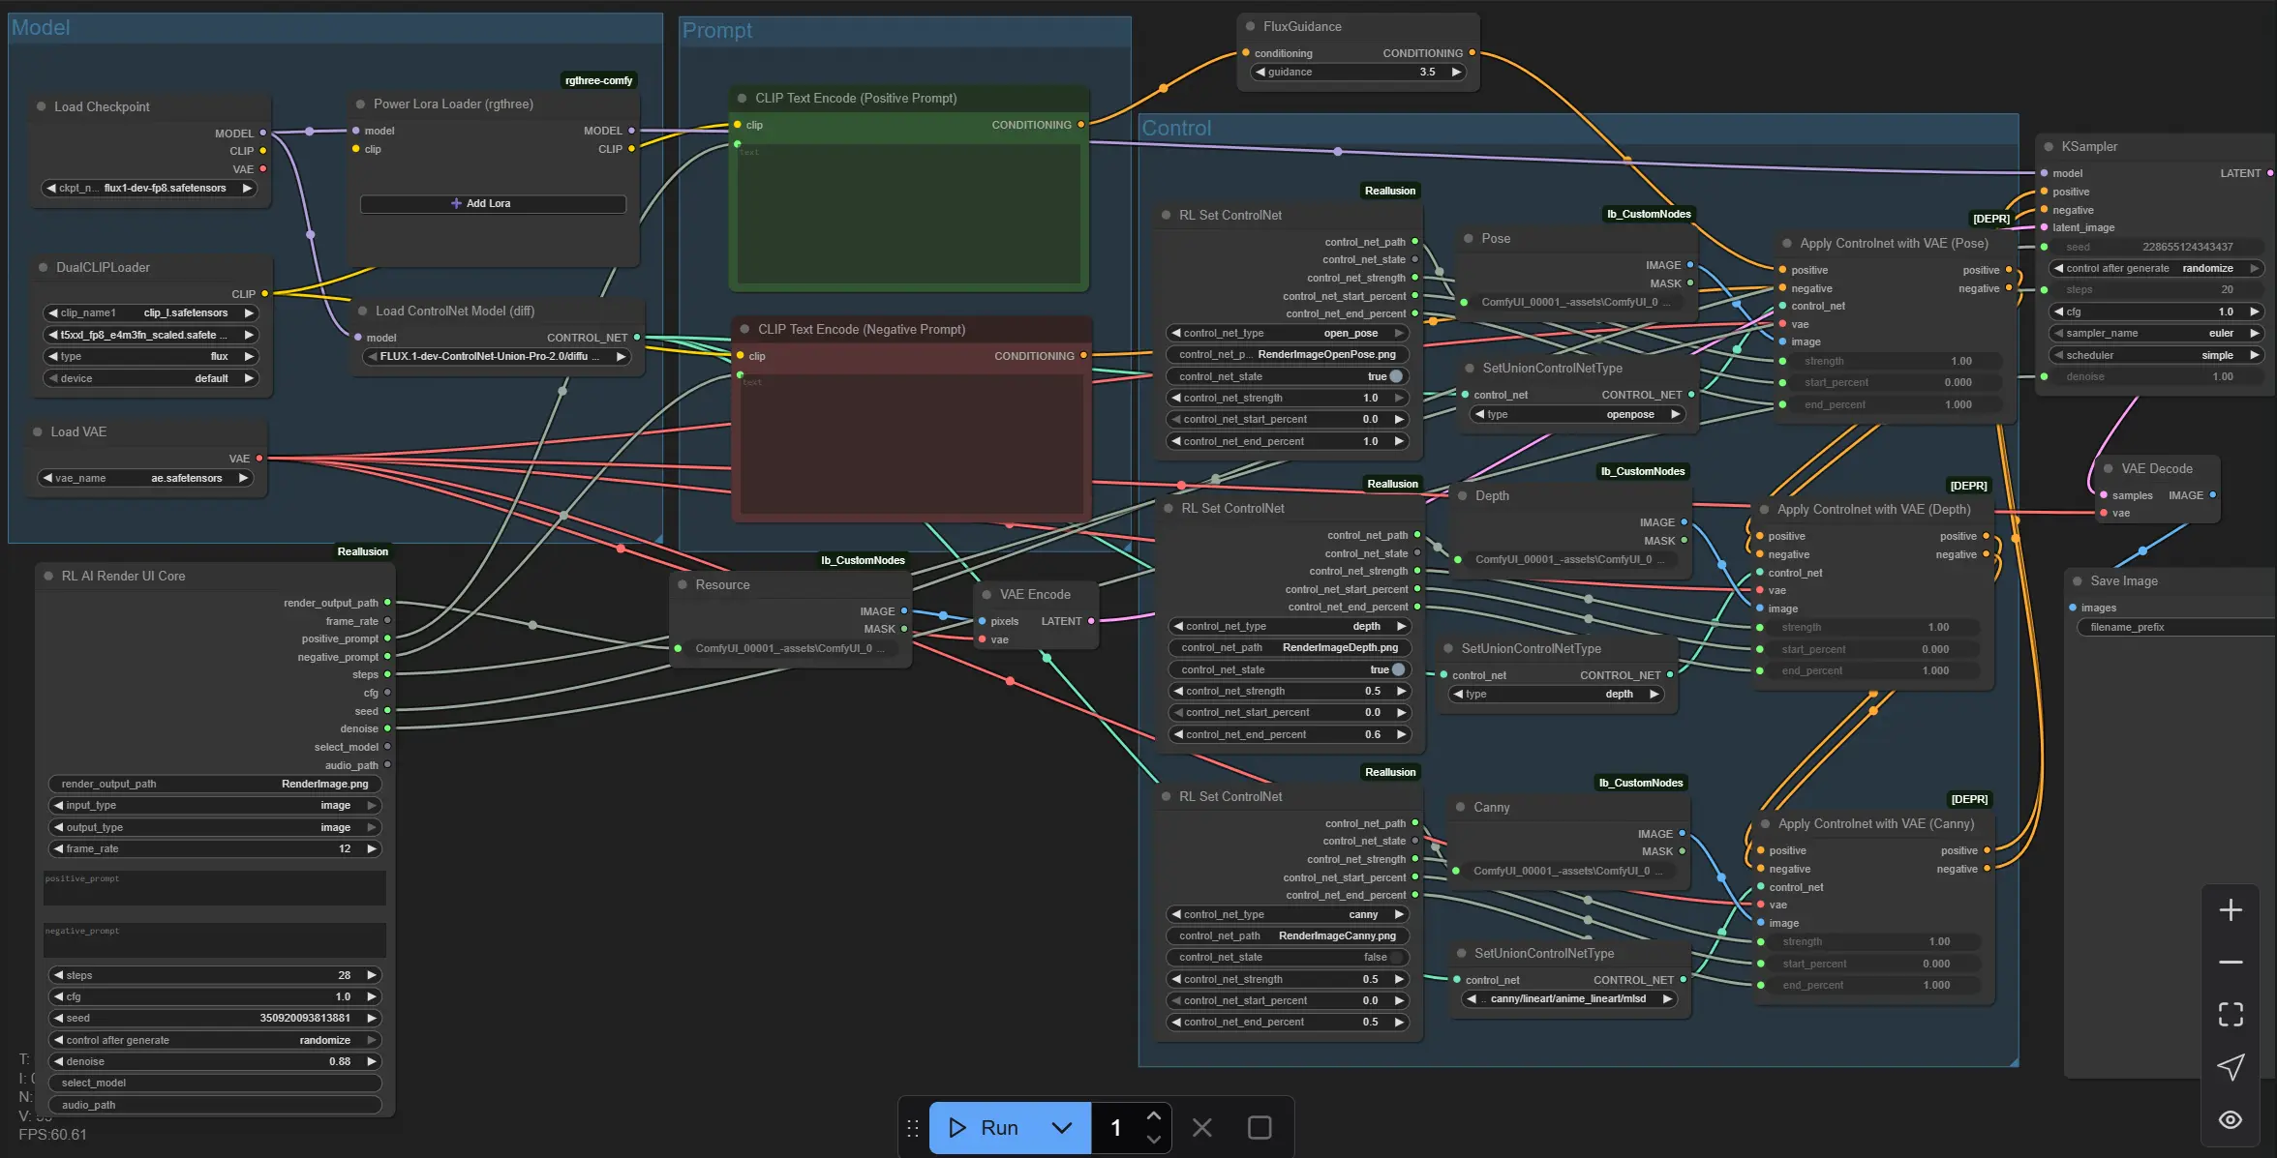
Task: Increase batch count with the up chevron
Action: [1153, 1116]
